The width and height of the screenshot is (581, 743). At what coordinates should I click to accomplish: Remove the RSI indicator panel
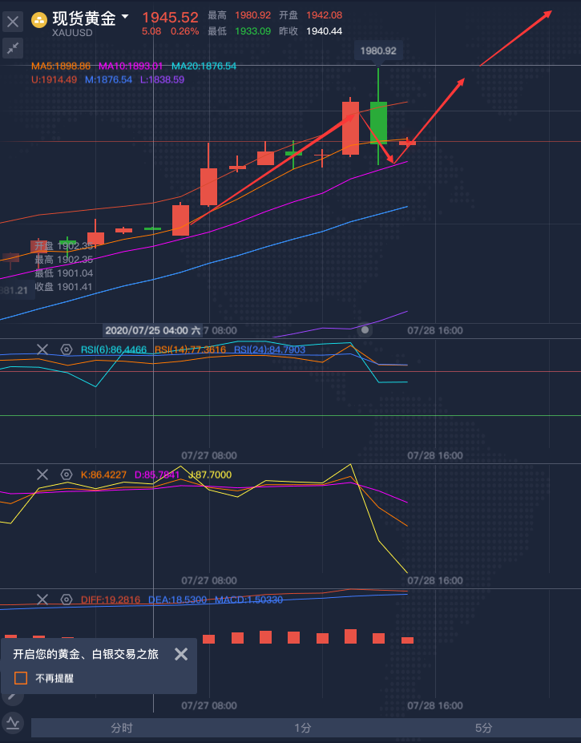[x=42, y=349]
